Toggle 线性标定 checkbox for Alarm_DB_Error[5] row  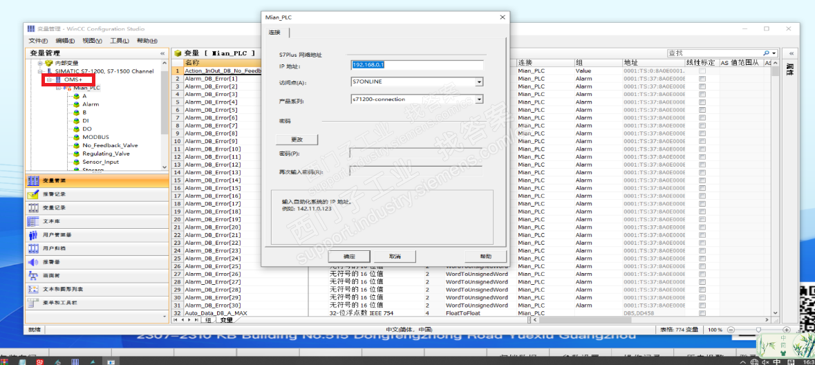702,110
